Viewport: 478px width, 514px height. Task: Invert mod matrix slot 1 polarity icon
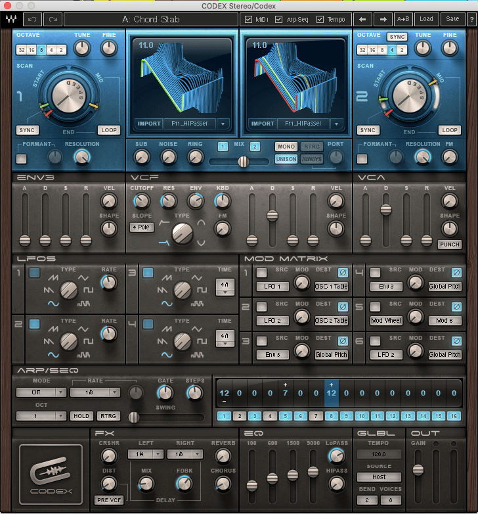coord(343,272)
